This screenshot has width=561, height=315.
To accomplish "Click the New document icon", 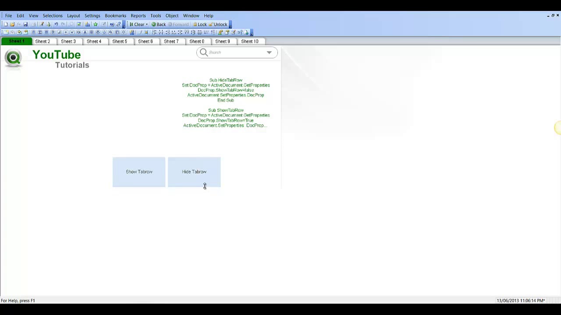I will (6, 24).
